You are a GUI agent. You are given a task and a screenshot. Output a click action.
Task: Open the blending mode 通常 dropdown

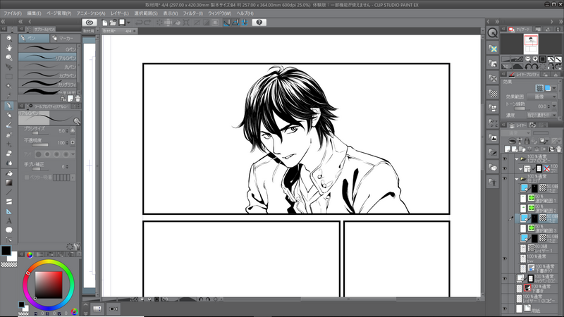click(x=516, y=133)
